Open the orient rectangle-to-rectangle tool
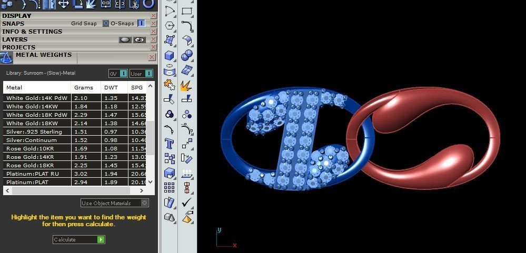This screenshot has width=526, height=253. pos(186,158)
